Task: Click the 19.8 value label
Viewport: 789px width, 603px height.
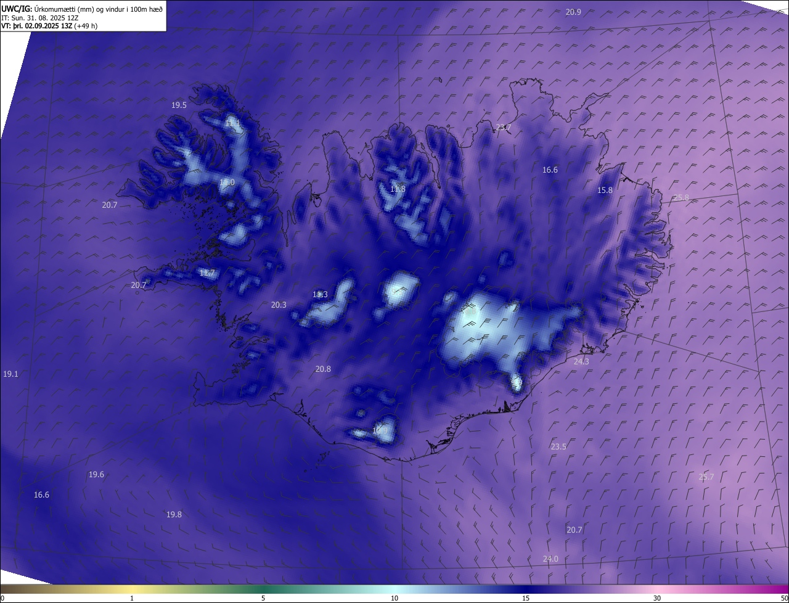Action: pos(174,514)
